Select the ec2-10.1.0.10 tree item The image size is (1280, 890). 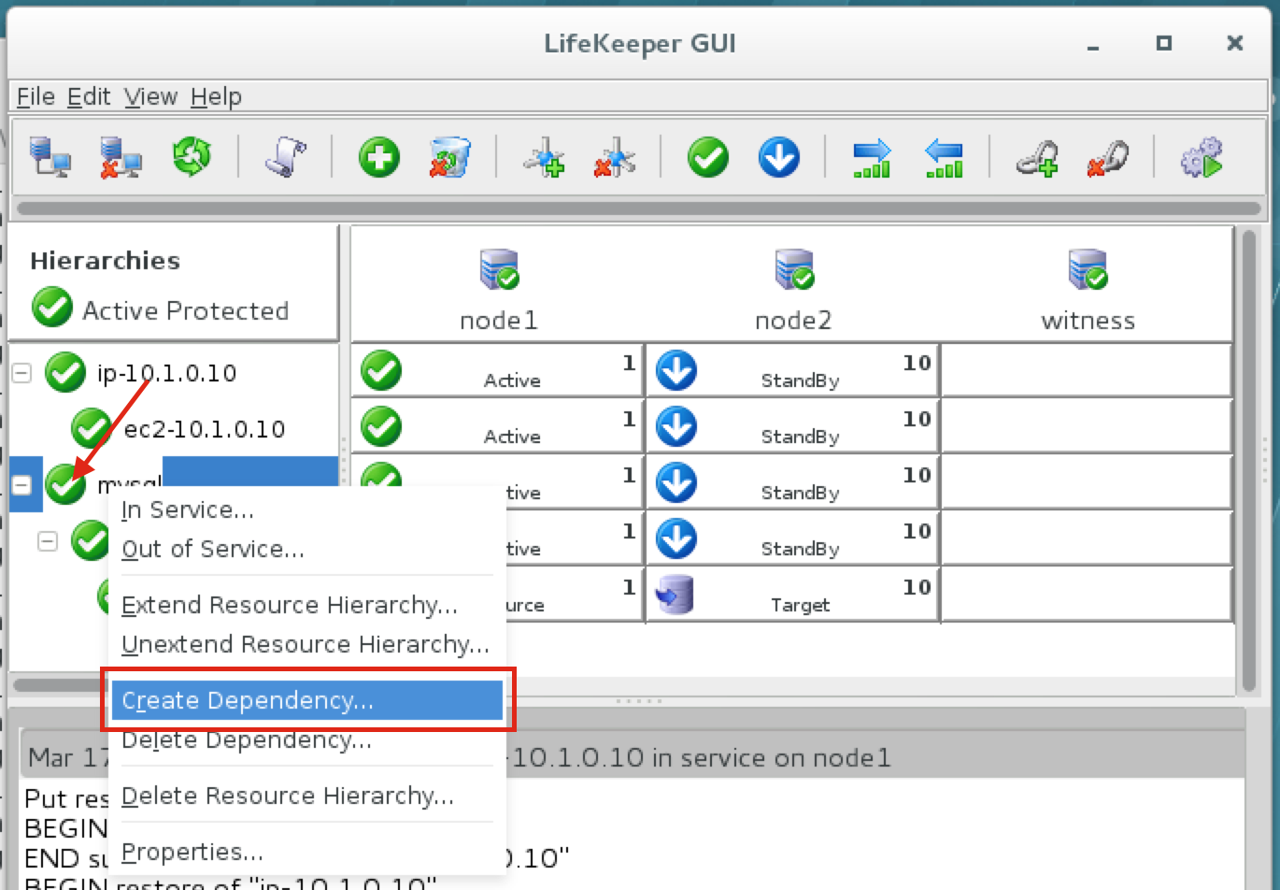point(204,429)
